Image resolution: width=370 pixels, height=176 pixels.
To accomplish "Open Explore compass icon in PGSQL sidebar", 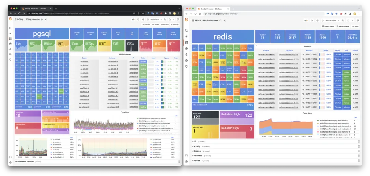I will [10, 44].
